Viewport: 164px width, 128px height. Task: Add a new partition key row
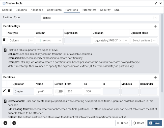155,26
